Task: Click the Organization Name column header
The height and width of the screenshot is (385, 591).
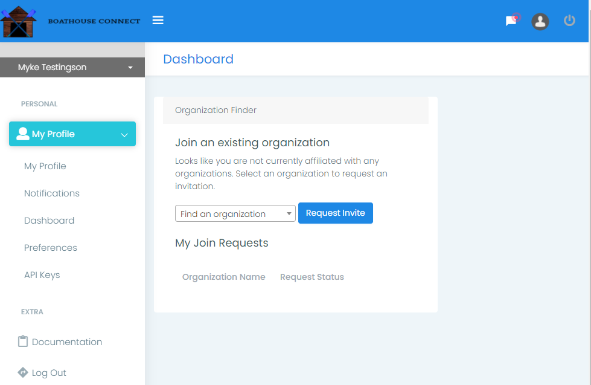Action: click(223, 277)
